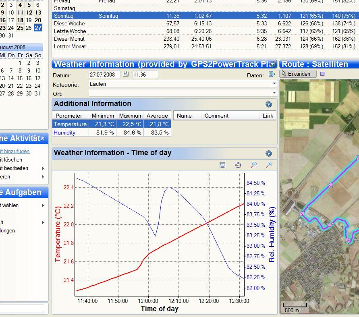The height and width of the screenshot is (317, 359).
Task: Select the 'Letzter Monat' row
Action: point(205,46)
